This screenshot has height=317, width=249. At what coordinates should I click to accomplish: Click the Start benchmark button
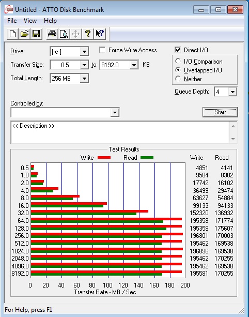[220, 112]
